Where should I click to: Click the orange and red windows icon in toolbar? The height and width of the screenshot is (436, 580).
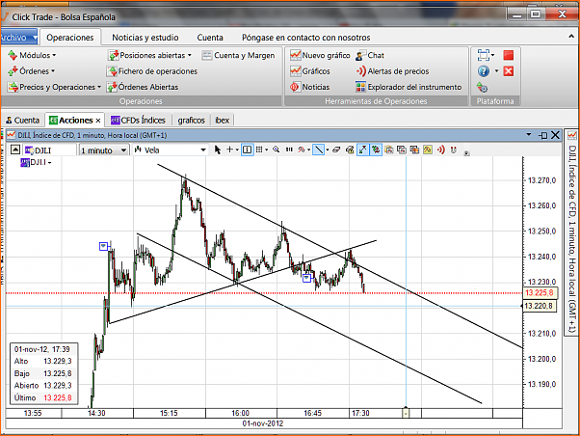tap(414, 150)
